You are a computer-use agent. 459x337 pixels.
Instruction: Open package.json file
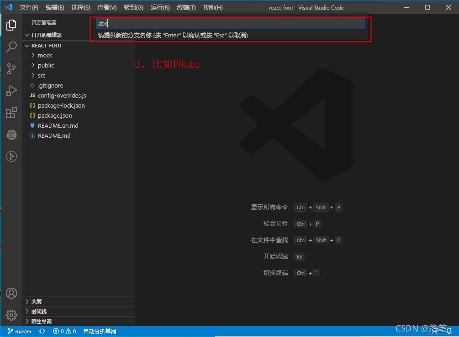click(x=55, y=115)
